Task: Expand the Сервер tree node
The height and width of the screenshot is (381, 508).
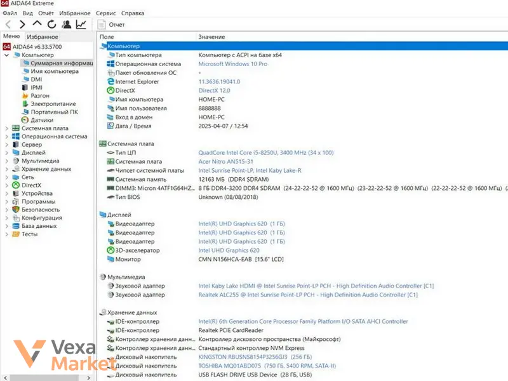Action: [x=6, y=145]
